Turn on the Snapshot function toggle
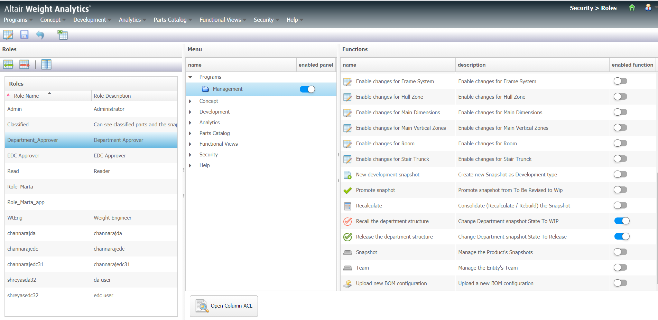658x320 pixels. (x=620, y=252)
